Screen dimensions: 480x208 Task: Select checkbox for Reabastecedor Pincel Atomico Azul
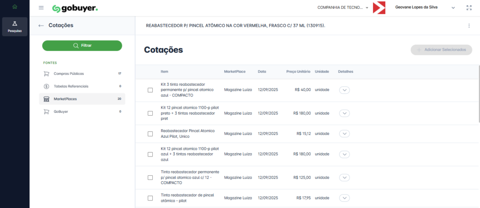coord(150,134)
